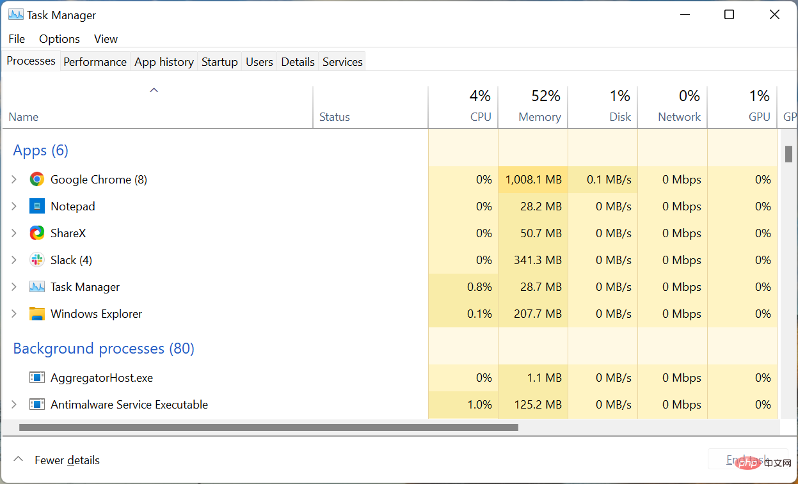Sort processes by the Name column
Viewport: 798px width, 484px height.
(x=157, y=107)
